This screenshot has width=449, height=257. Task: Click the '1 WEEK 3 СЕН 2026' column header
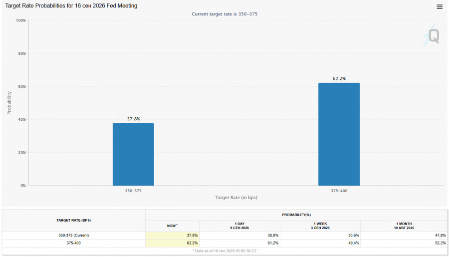coord(320,226)
